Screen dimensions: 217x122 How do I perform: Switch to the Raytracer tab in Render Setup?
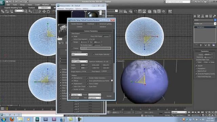click(x=91, y=24)
